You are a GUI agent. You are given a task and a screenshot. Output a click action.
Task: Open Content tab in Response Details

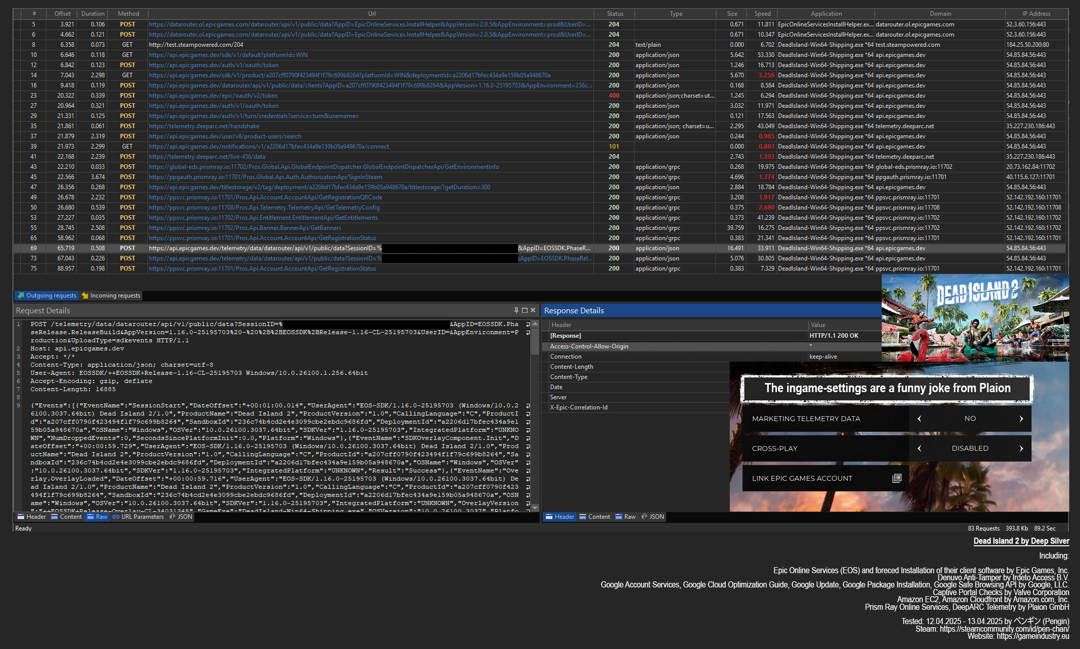(x=594, y=517)
